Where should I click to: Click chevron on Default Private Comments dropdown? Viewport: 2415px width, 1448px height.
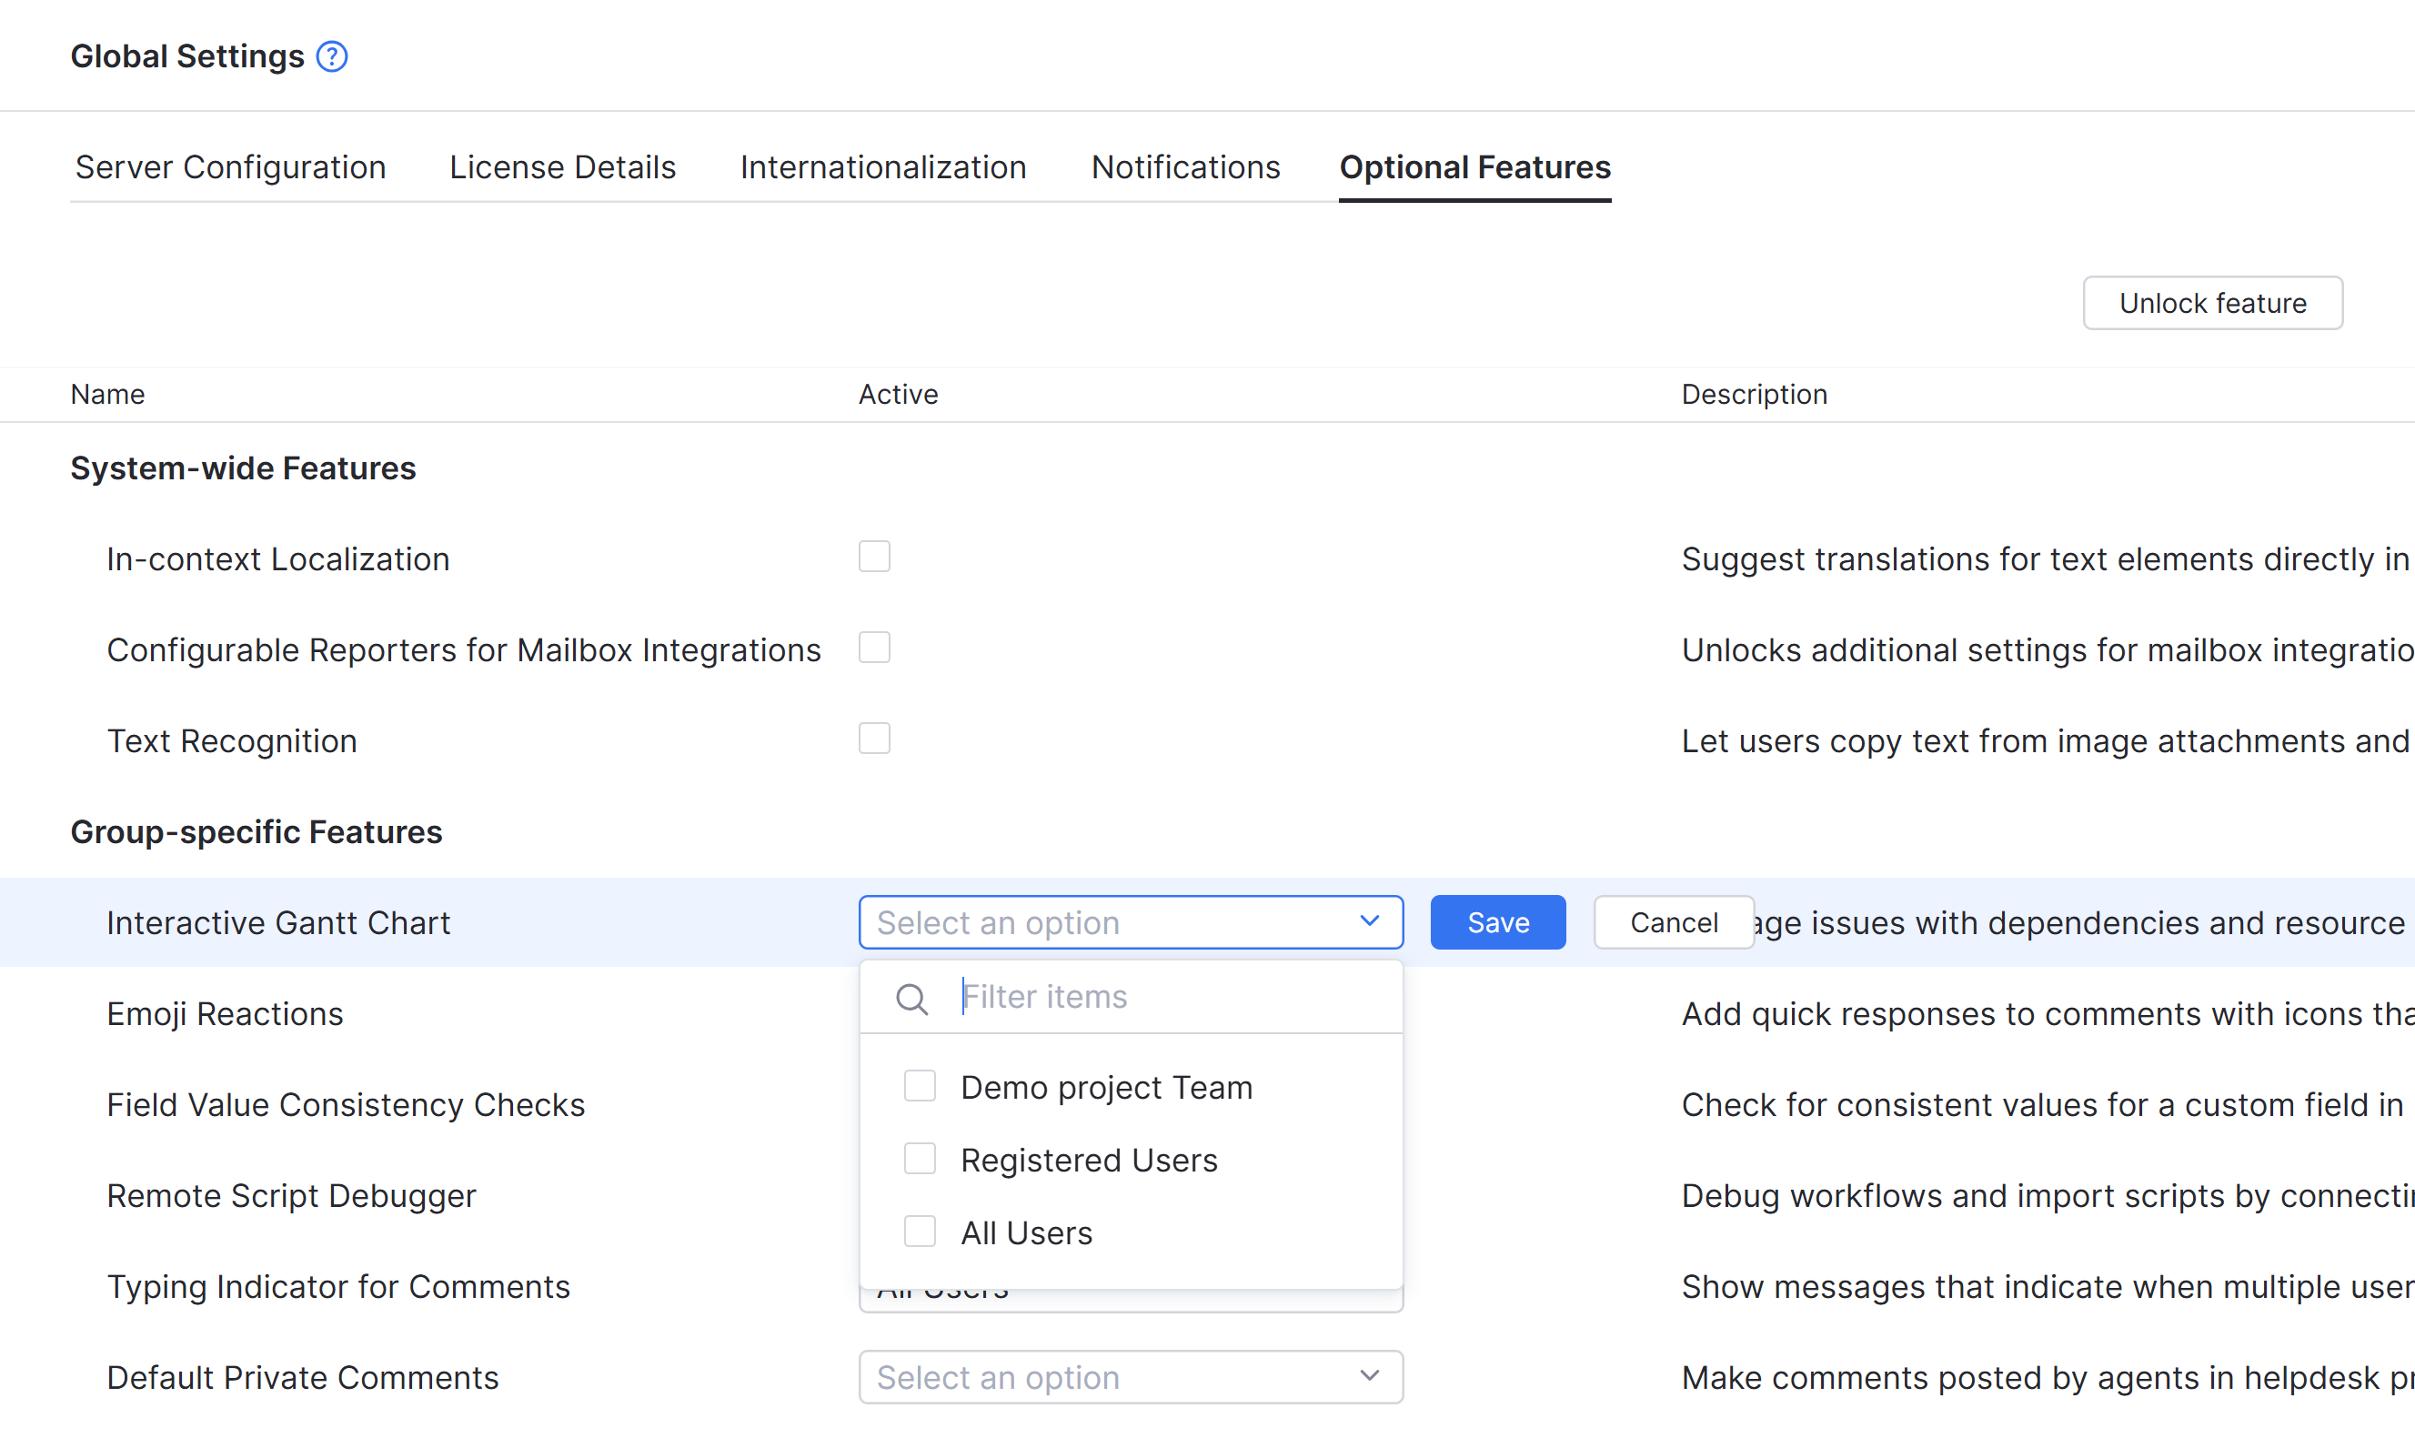tap(1369, 1376)
